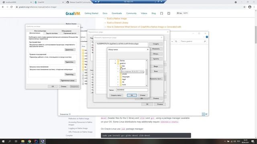This screenshot has height=144, width=257.
Task: Click Вниз in the edit variable dialog
Action: tap(156, 72)
